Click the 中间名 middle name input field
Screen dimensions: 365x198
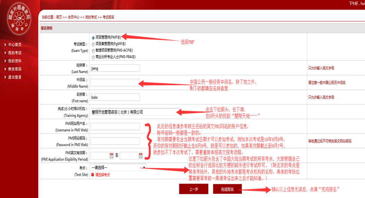tap(115, 83)
